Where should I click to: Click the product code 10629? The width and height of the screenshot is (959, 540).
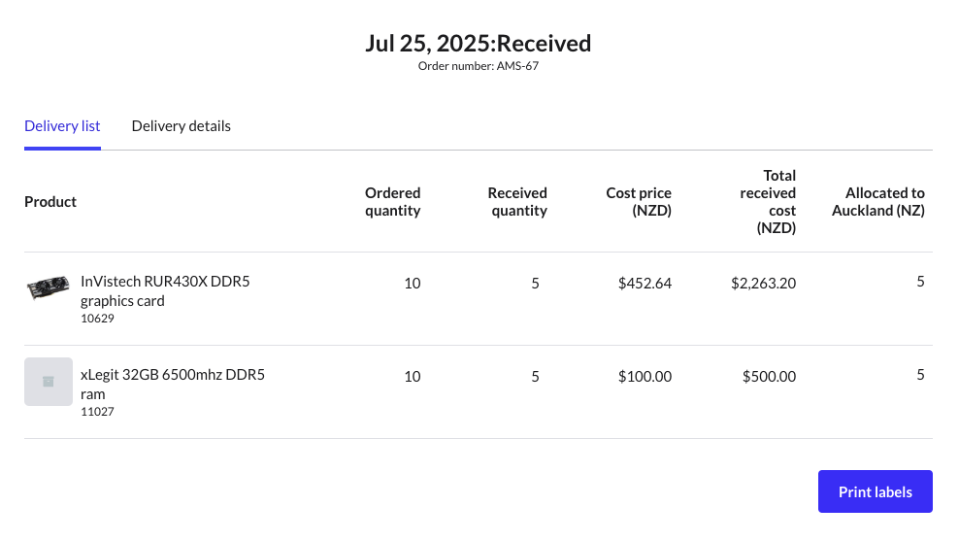(97, 319)
